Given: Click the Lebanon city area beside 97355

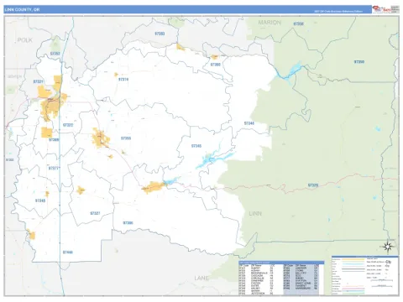Looking at the screenshot, I should [101, 138].
